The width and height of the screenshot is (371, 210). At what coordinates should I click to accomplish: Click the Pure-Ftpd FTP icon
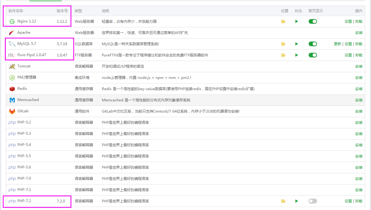pos(12,55)
